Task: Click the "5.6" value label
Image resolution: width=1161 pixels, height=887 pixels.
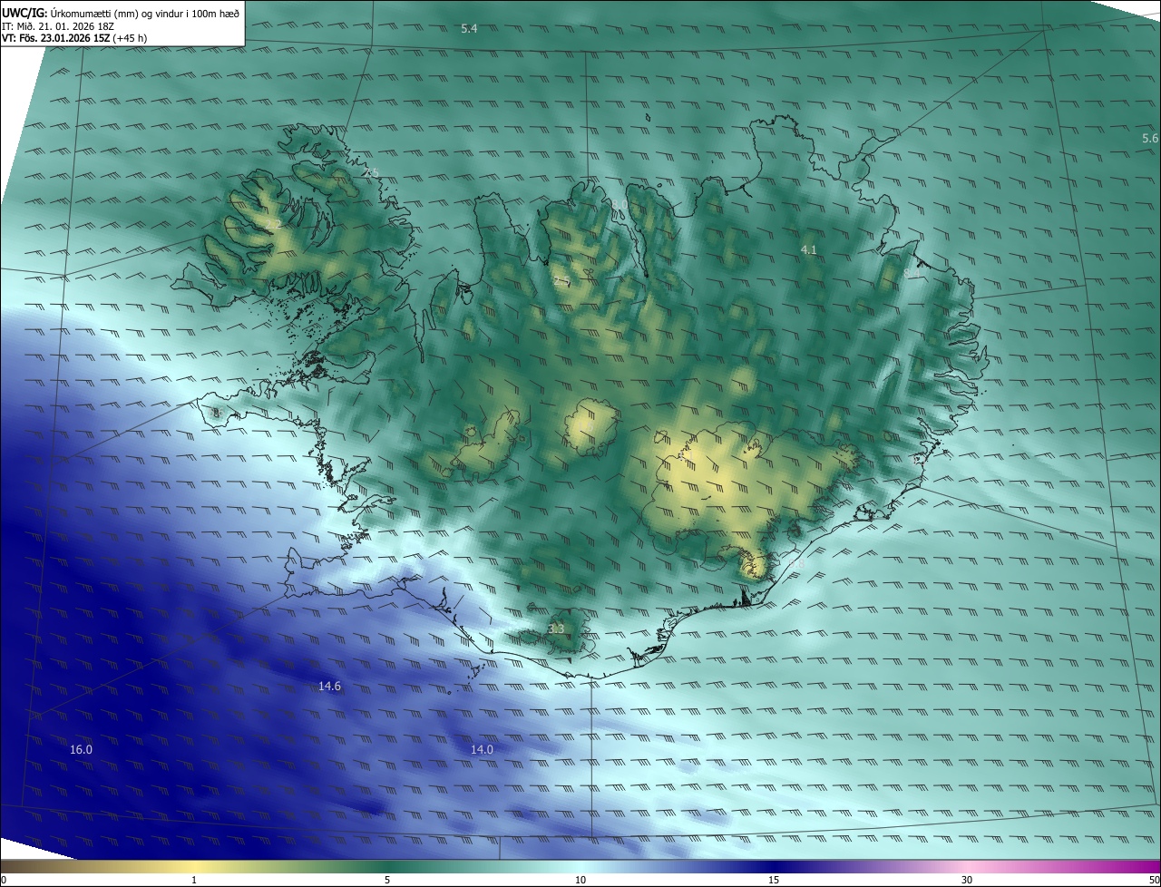Action: coord(1150,138)
